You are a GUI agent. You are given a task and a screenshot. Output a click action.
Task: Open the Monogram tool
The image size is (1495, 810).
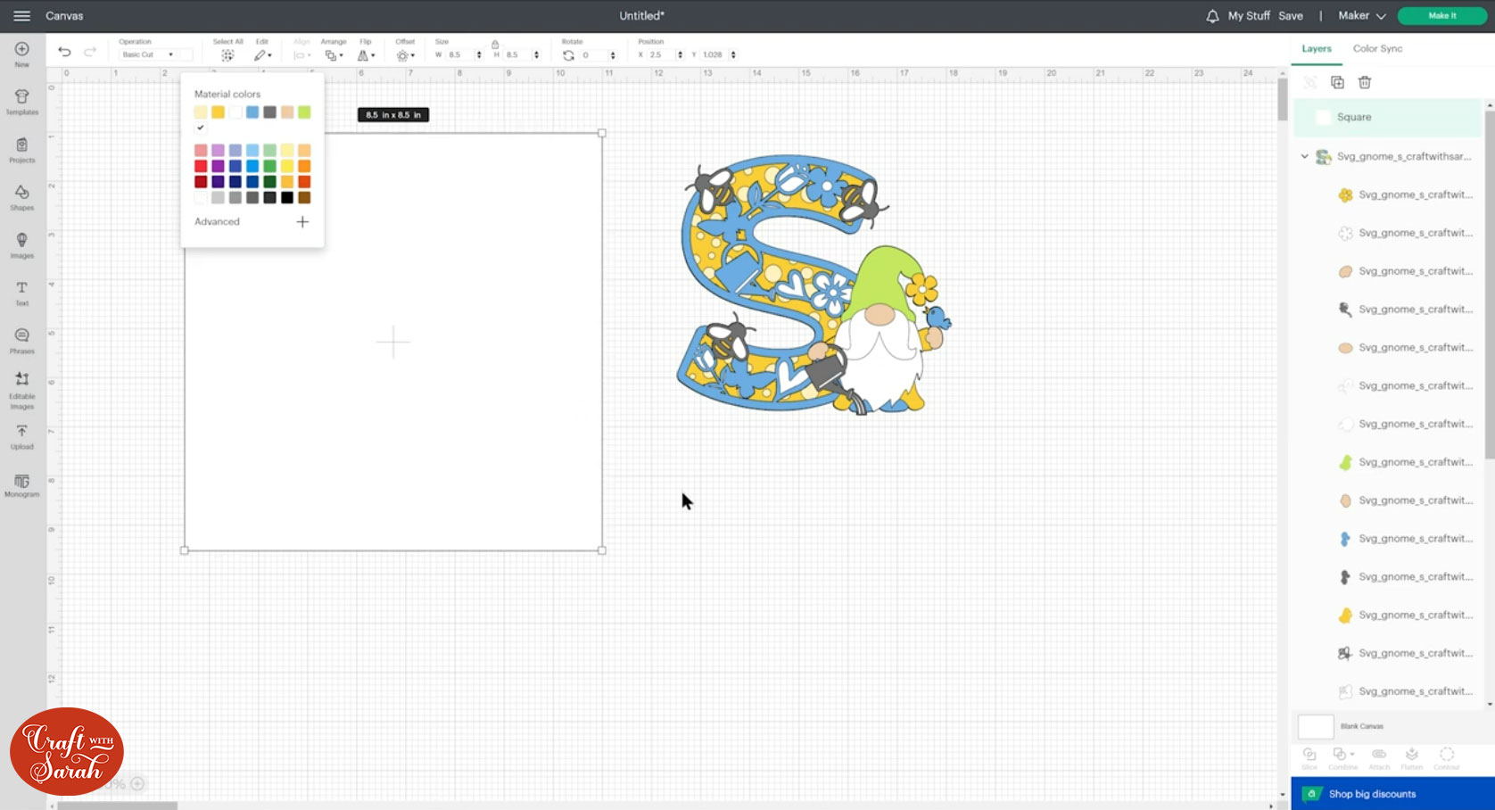pos(22,485)
